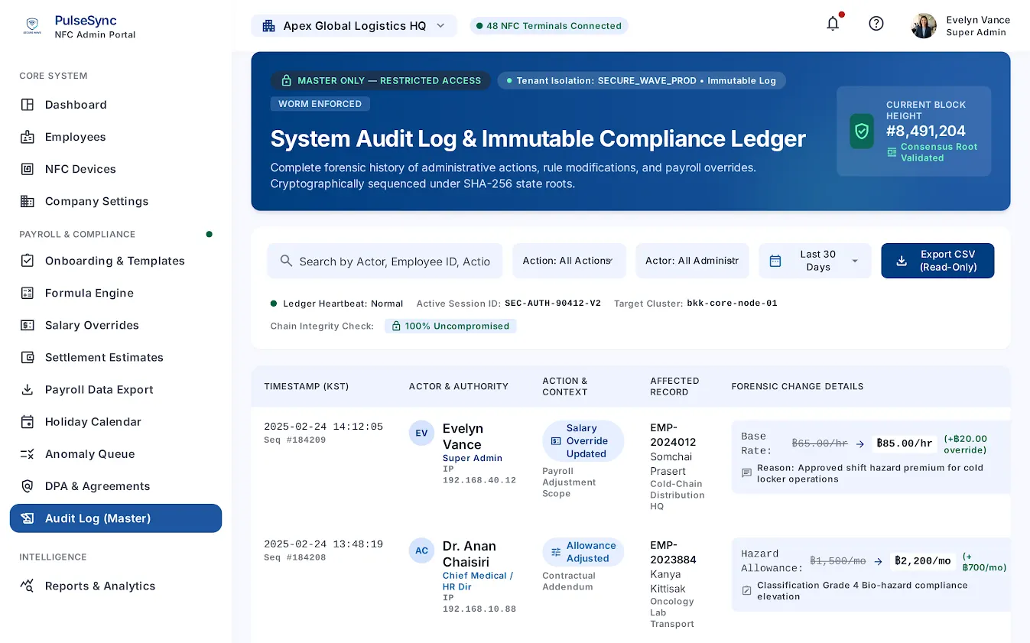
Task: Click the lock icon in Master Only badge
Action: tap(287, 80)
